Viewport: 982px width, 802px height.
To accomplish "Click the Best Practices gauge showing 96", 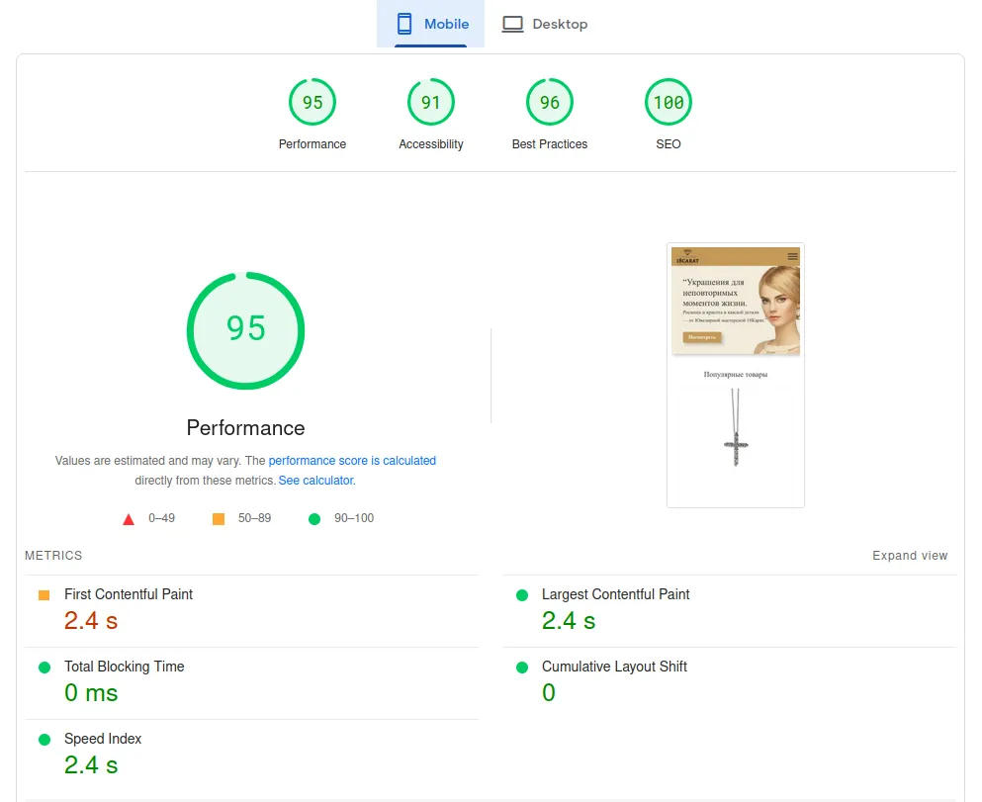I will [x=549, y=102].
